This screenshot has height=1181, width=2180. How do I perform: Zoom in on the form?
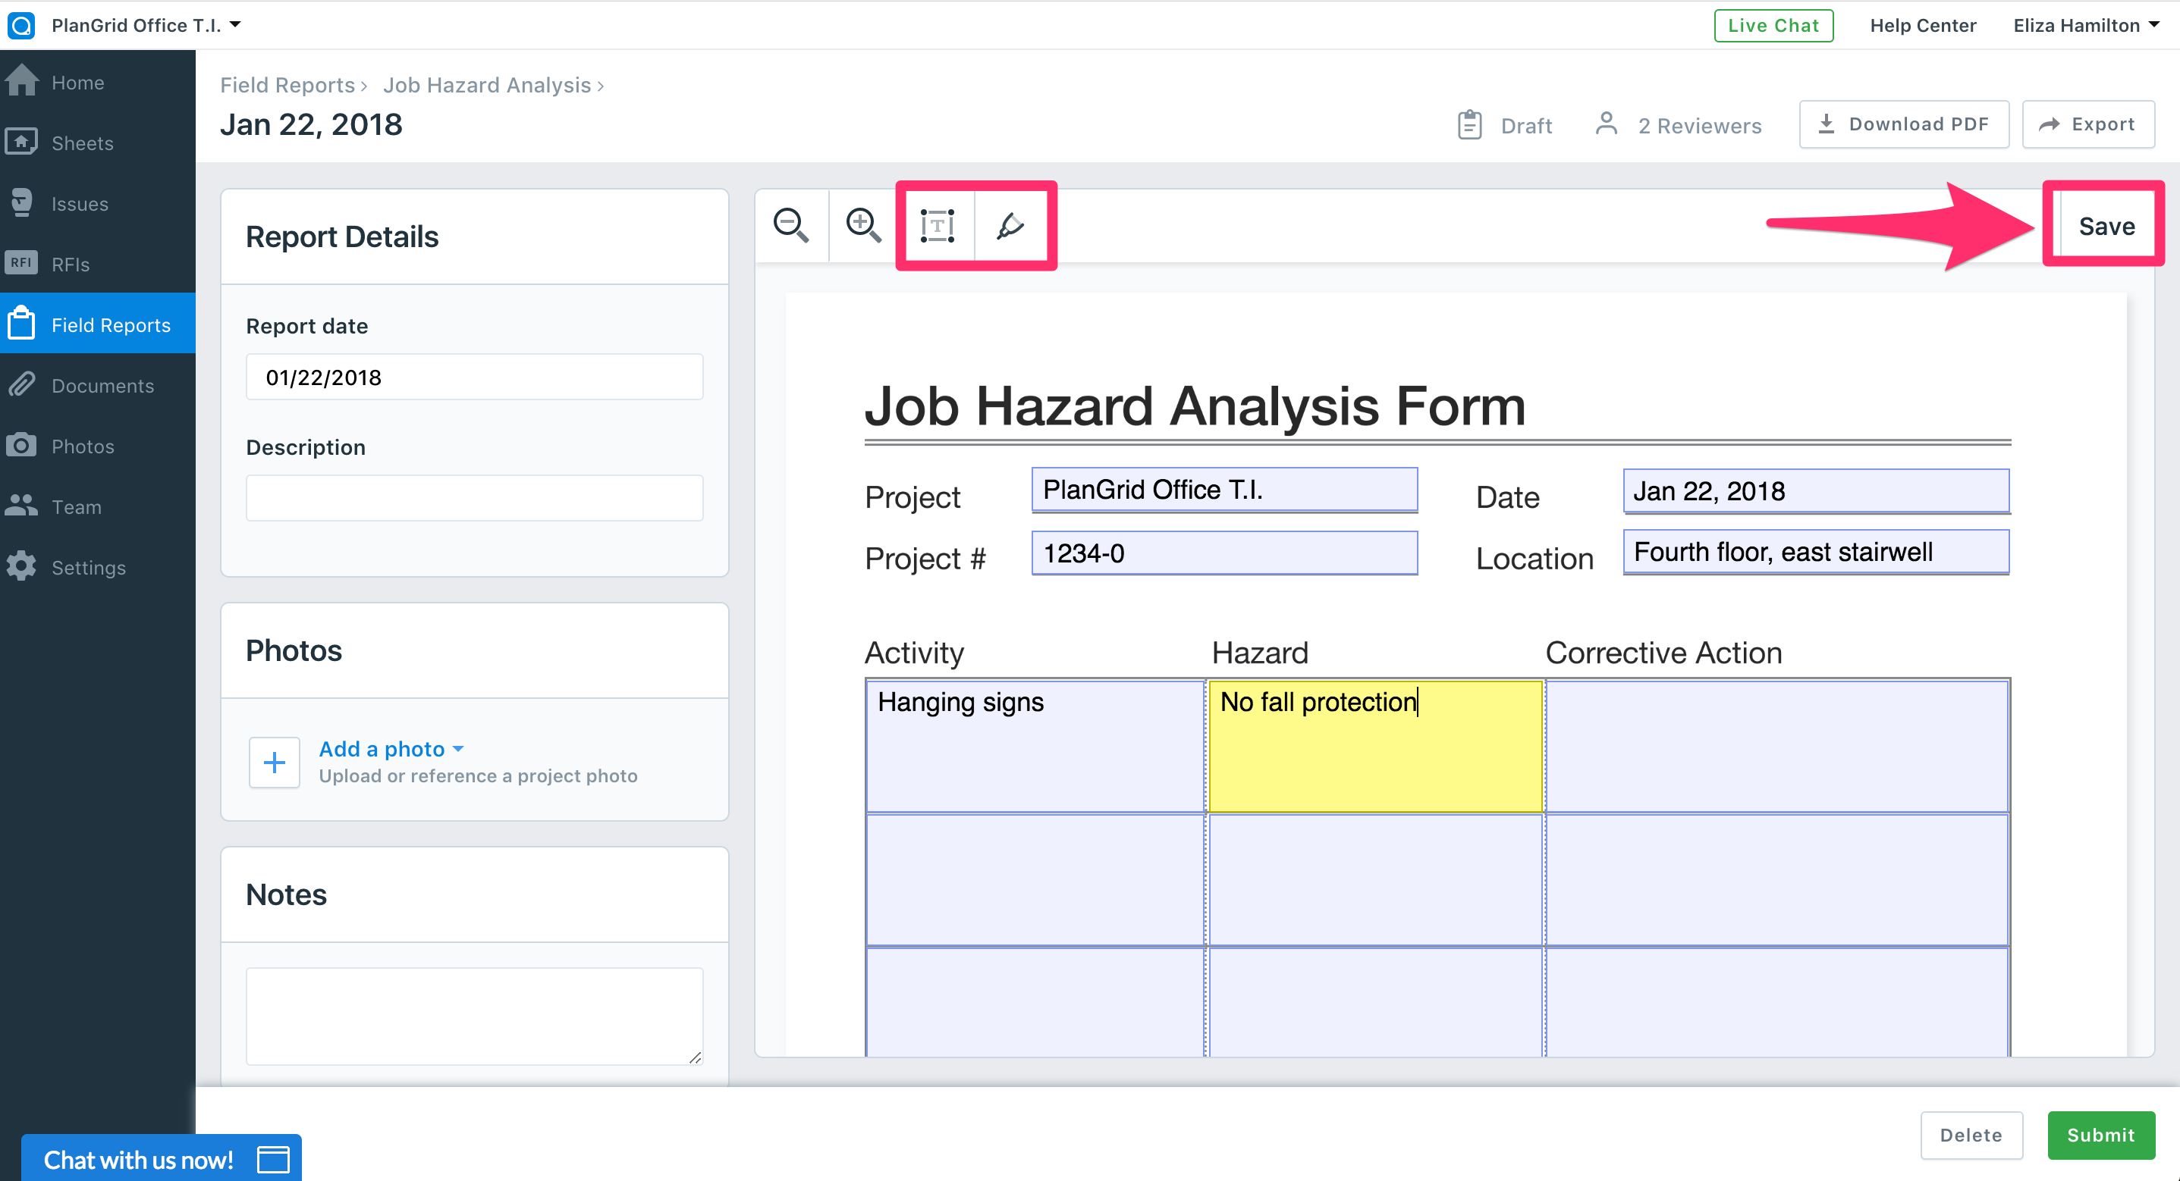click(864, 225)
